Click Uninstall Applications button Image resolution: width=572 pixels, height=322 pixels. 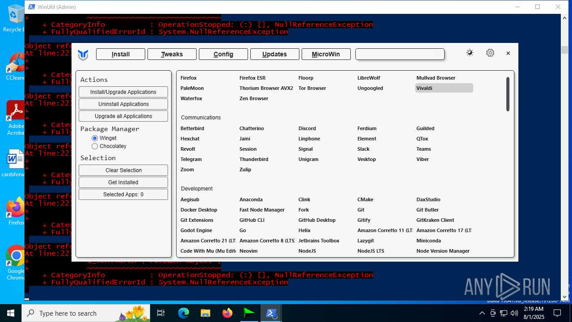(123, 104)
